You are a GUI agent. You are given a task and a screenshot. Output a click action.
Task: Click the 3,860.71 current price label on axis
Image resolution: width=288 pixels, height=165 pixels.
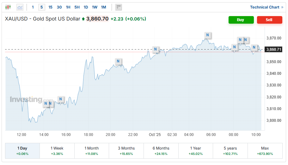tap(273, 50)
